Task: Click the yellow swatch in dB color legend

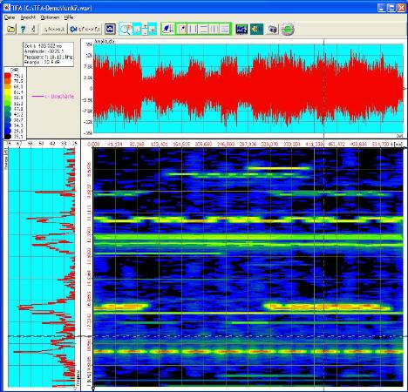Action: [x=8, y=92]
